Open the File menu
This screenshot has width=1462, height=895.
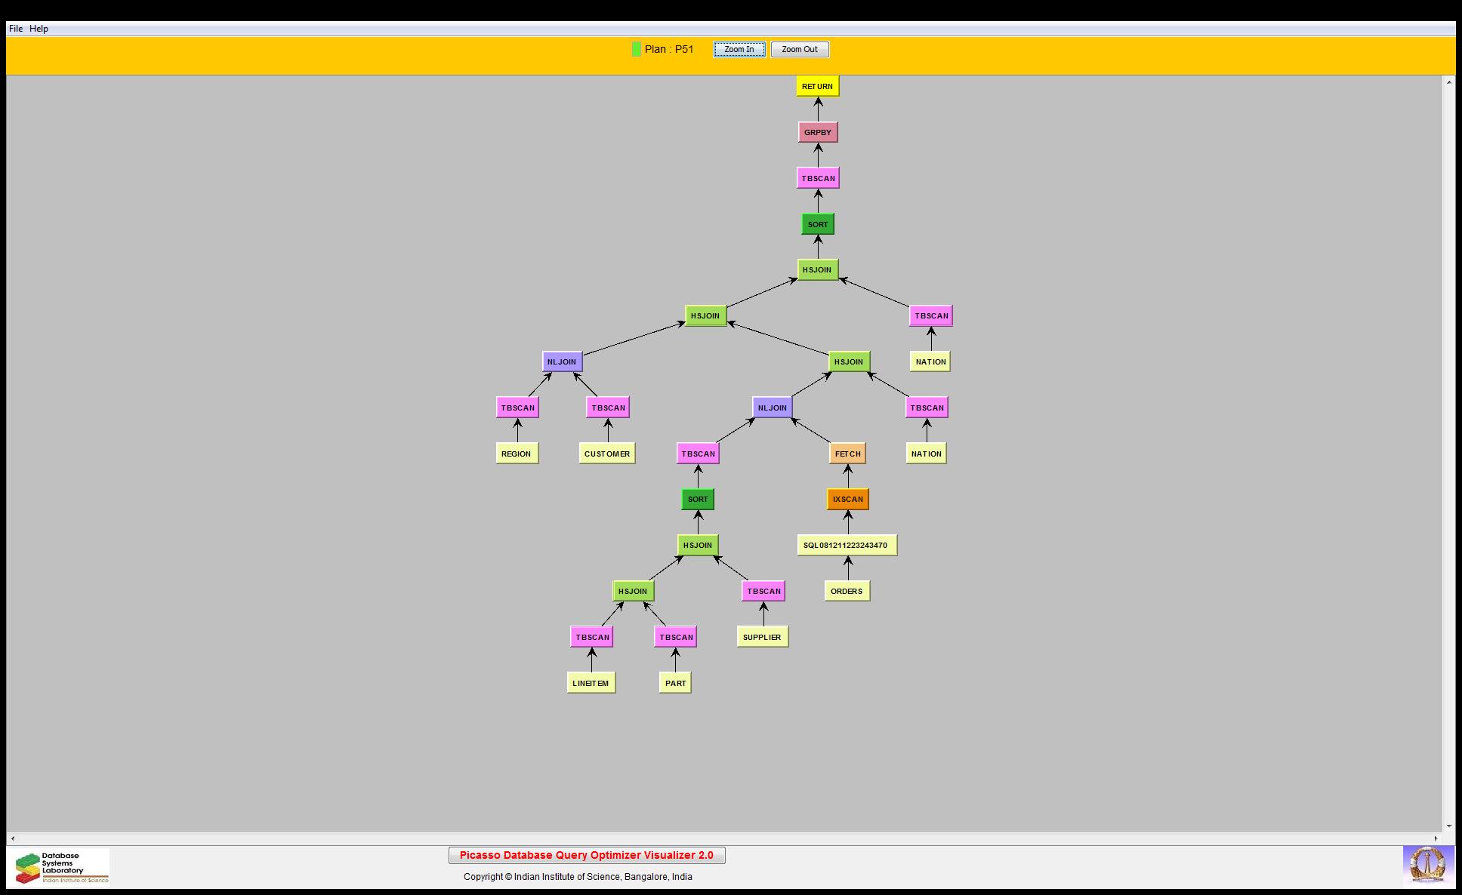click(x=15, y=29)
